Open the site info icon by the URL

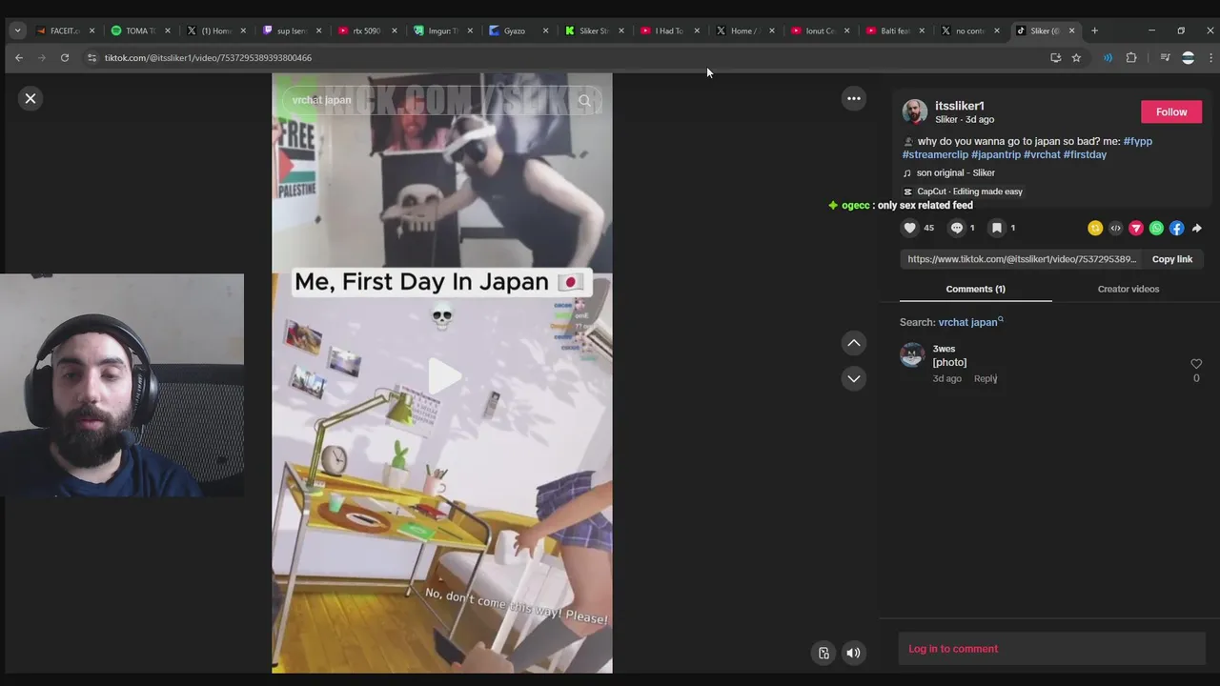click(91, 57)
